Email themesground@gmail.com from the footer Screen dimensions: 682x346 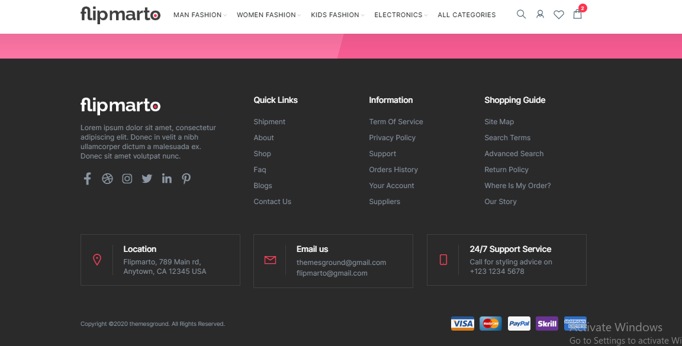341,262
